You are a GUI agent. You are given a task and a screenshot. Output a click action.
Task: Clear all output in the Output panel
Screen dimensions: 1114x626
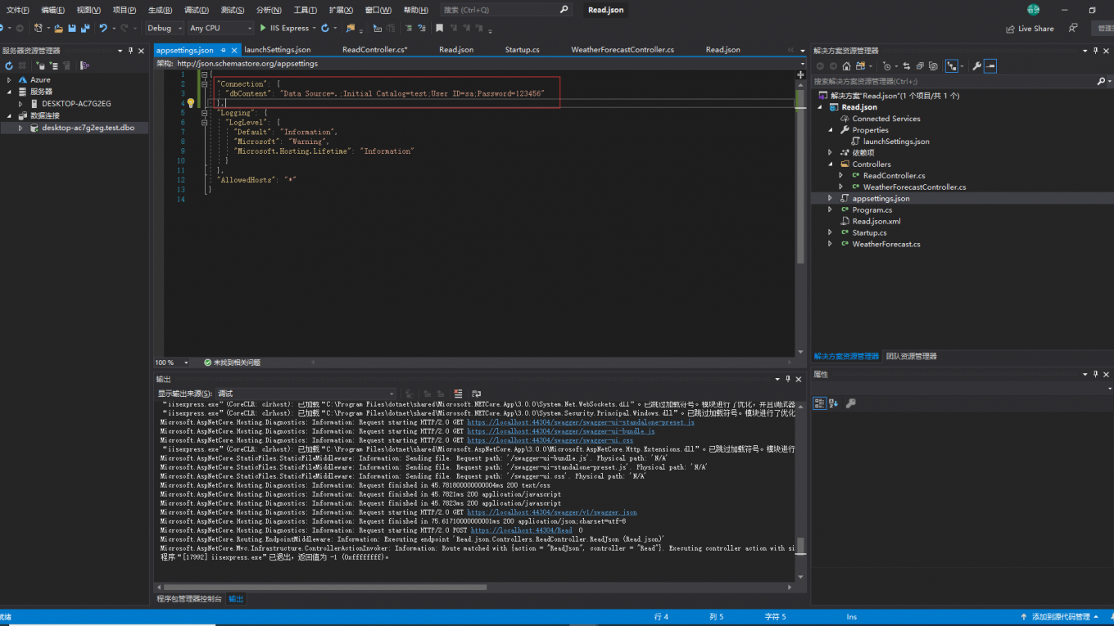pyautogui.click(x=458, y=394)
